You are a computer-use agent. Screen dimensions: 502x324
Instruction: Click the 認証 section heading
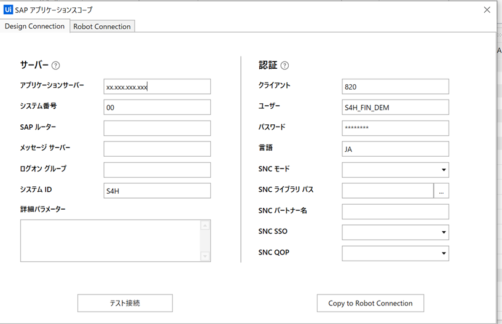click(x=268, y=65)
